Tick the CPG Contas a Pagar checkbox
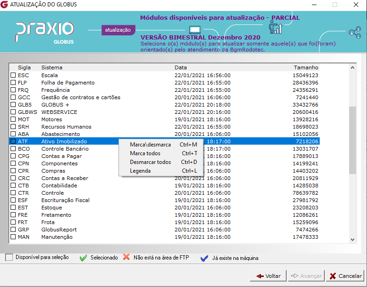The image size is (367, 287). click(x=13, y=156)
